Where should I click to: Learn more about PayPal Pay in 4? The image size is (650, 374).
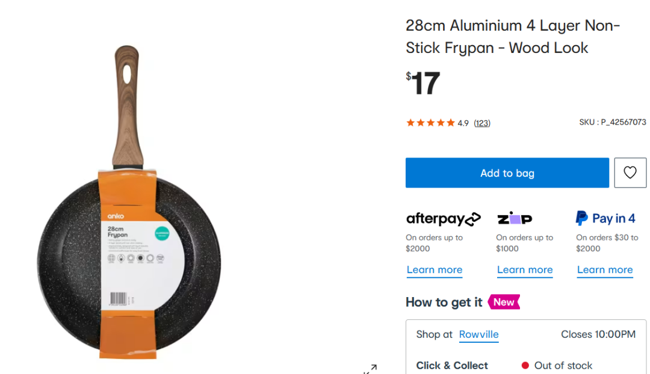click(x=604, y=270)
